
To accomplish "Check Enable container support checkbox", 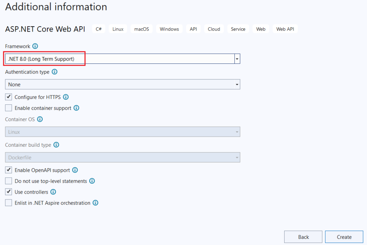I will pyautogui.click(x=9, y=108).
